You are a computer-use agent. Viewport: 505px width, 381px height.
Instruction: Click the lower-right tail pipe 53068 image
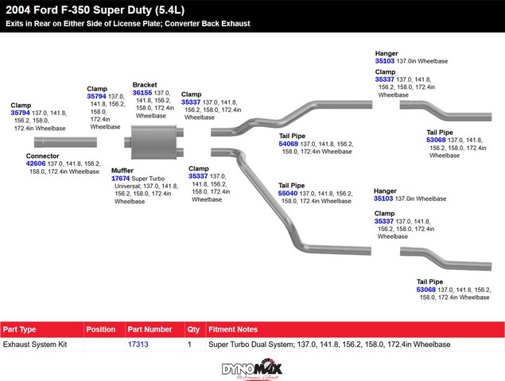pyautogui.click(x=445, y=259)
